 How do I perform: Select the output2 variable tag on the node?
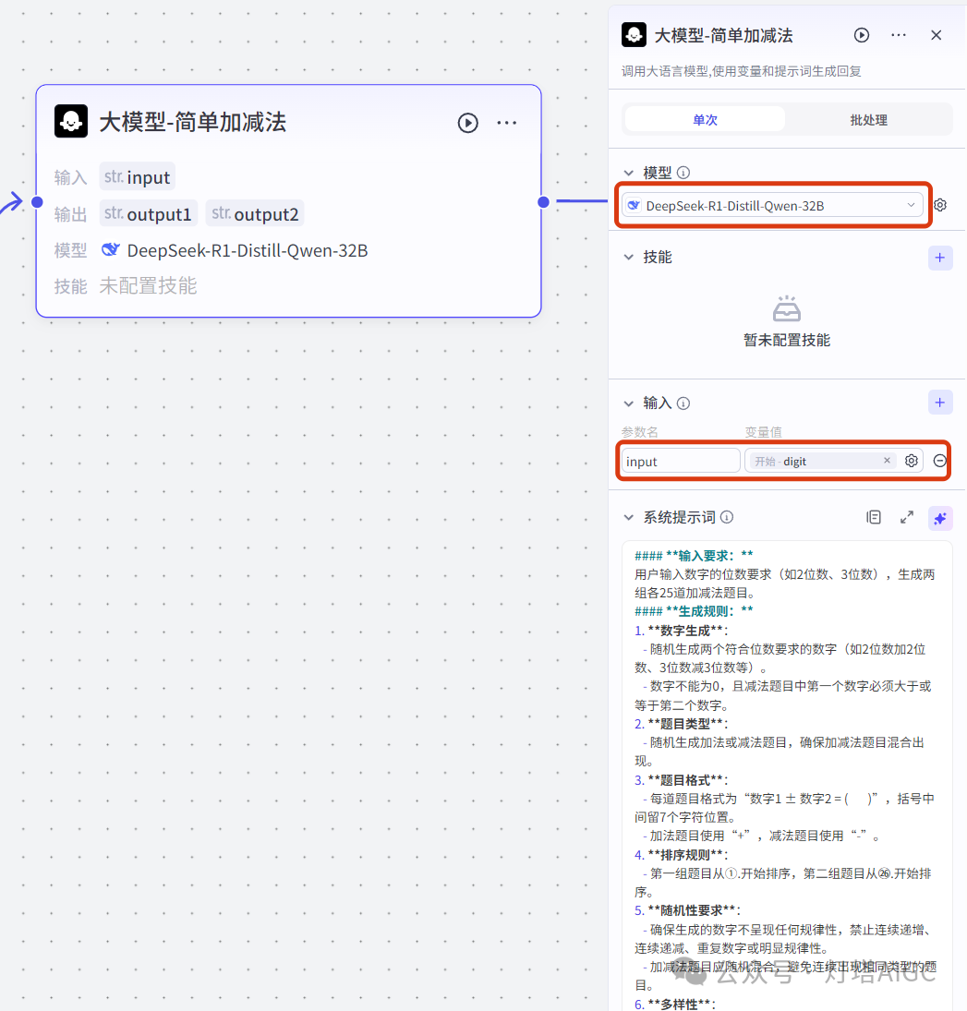point(255,213)
